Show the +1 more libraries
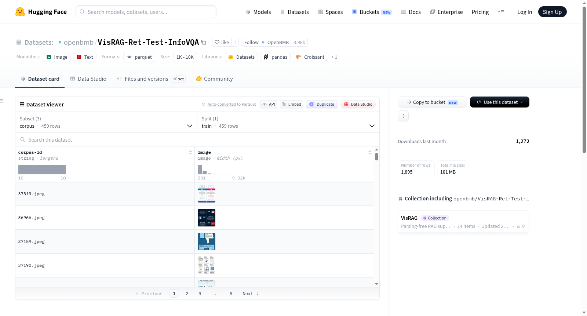 [x=334, y=57]
